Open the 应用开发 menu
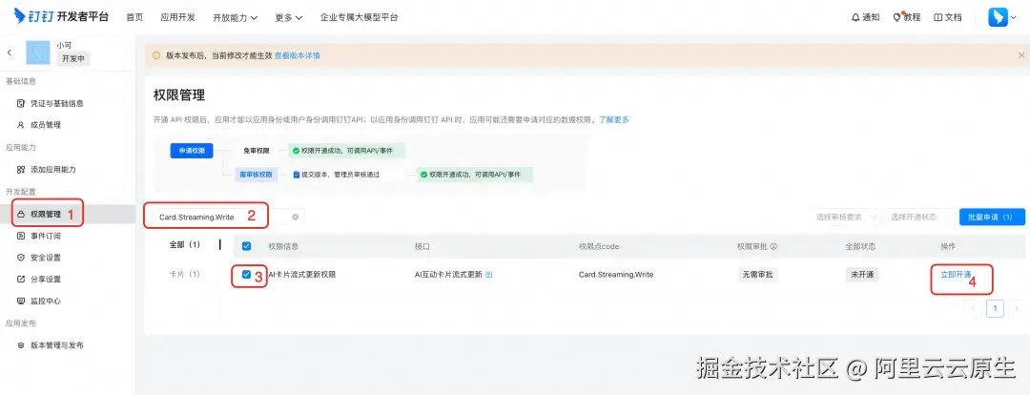Image resolution: width=1030 pixels, height=395 pixels. tap(178, 18)
